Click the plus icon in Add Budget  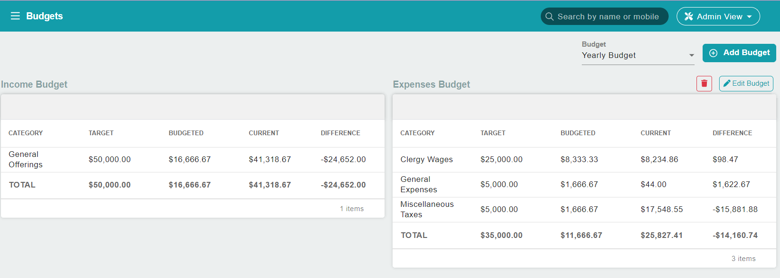[713, 53]
